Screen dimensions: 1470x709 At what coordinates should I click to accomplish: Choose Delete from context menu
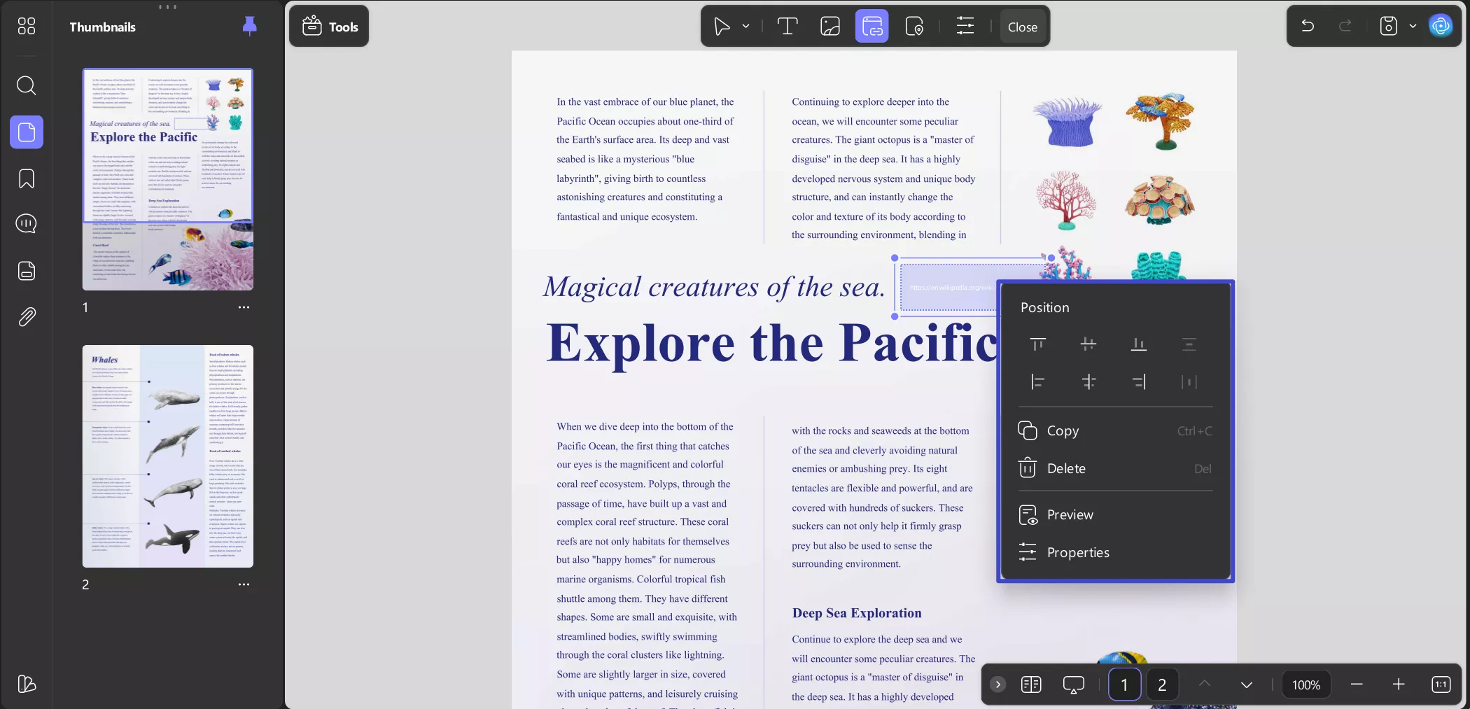click(1065, 468)
